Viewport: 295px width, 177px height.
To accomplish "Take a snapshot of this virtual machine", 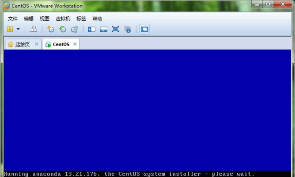I will click(50, 29).
